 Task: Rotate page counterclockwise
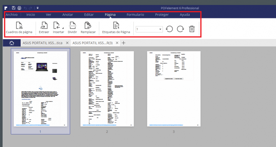[169, 29]
